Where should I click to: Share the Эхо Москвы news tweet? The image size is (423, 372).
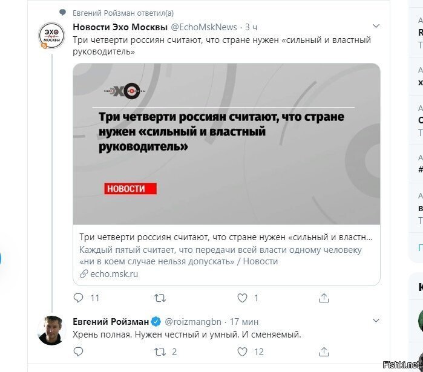(x=324, y=298)
